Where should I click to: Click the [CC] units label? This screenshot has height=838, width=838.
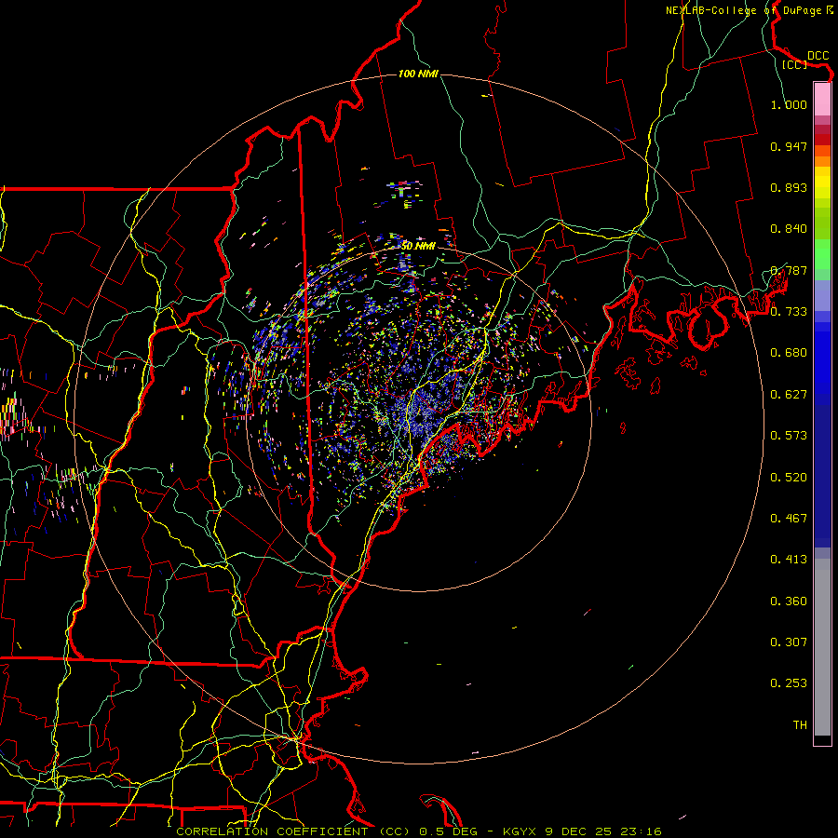pos(795,64)
